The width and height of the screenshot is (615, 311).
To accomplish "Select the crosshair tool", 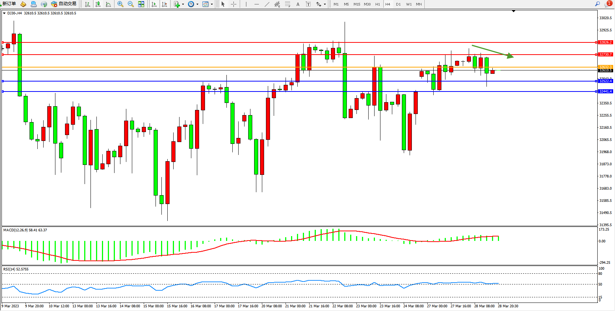I will click(233, 4).
